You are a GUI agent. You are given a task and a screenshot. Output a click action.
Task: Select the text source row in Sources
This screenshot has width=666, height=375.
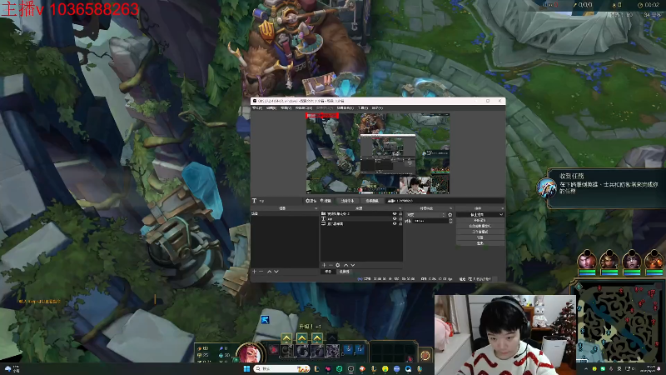pyautogui.click(x=361, y=218)
